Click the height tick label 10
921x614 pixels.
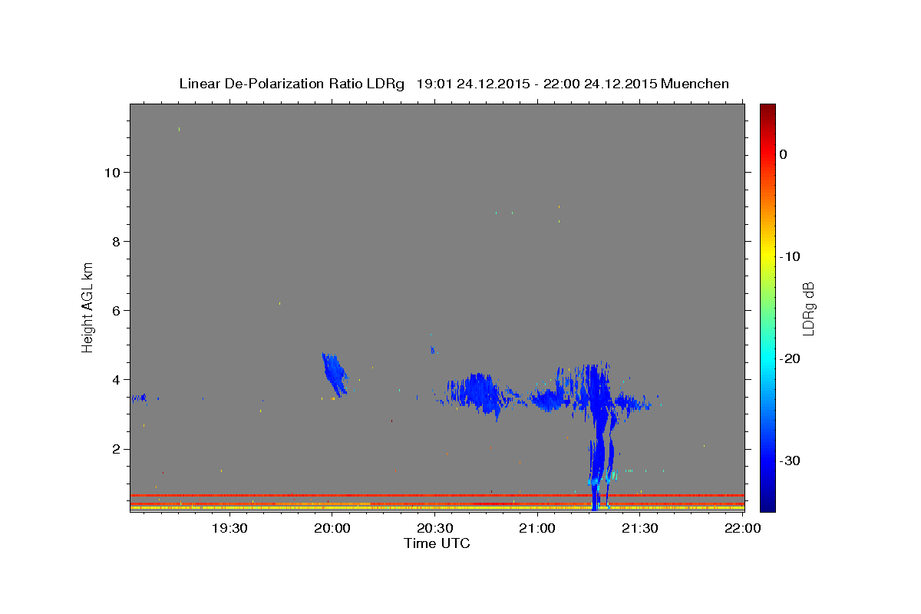tap(112, 172)
